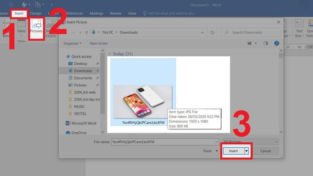
Task: Open the Organize dropdown menu
Action: 72,43
